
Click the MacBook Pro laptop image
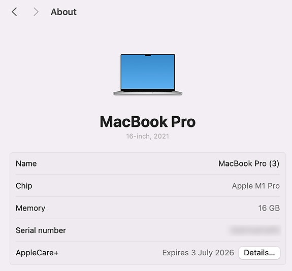[x=148, y=75]
